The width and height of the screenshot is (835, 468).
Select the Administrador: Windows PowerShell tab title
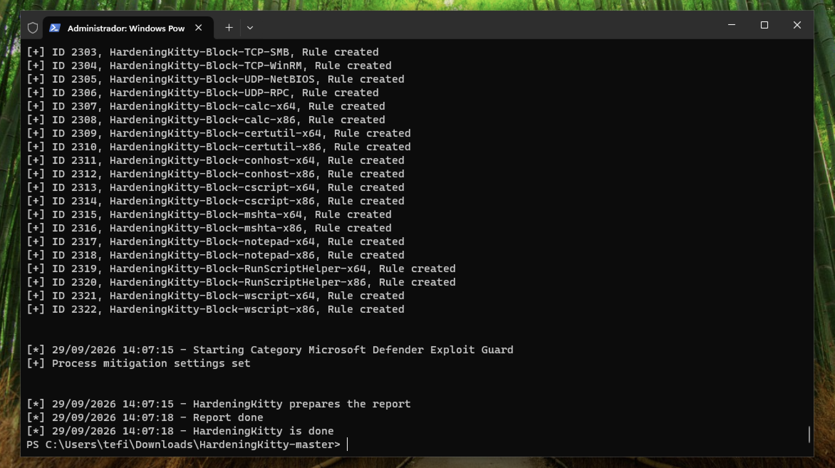126,28
